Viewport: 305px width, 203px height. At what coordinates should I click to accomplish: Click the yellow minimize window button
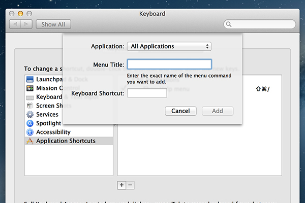20,14
